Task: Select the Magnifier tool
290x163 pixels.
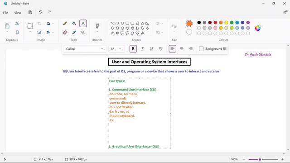Action: [x=83, y=33]
